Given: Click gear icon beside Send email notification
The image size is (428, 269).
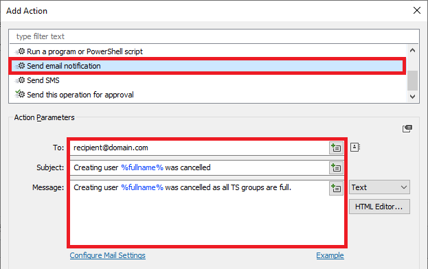Looking at the screenshot, I should coord(20,66).
